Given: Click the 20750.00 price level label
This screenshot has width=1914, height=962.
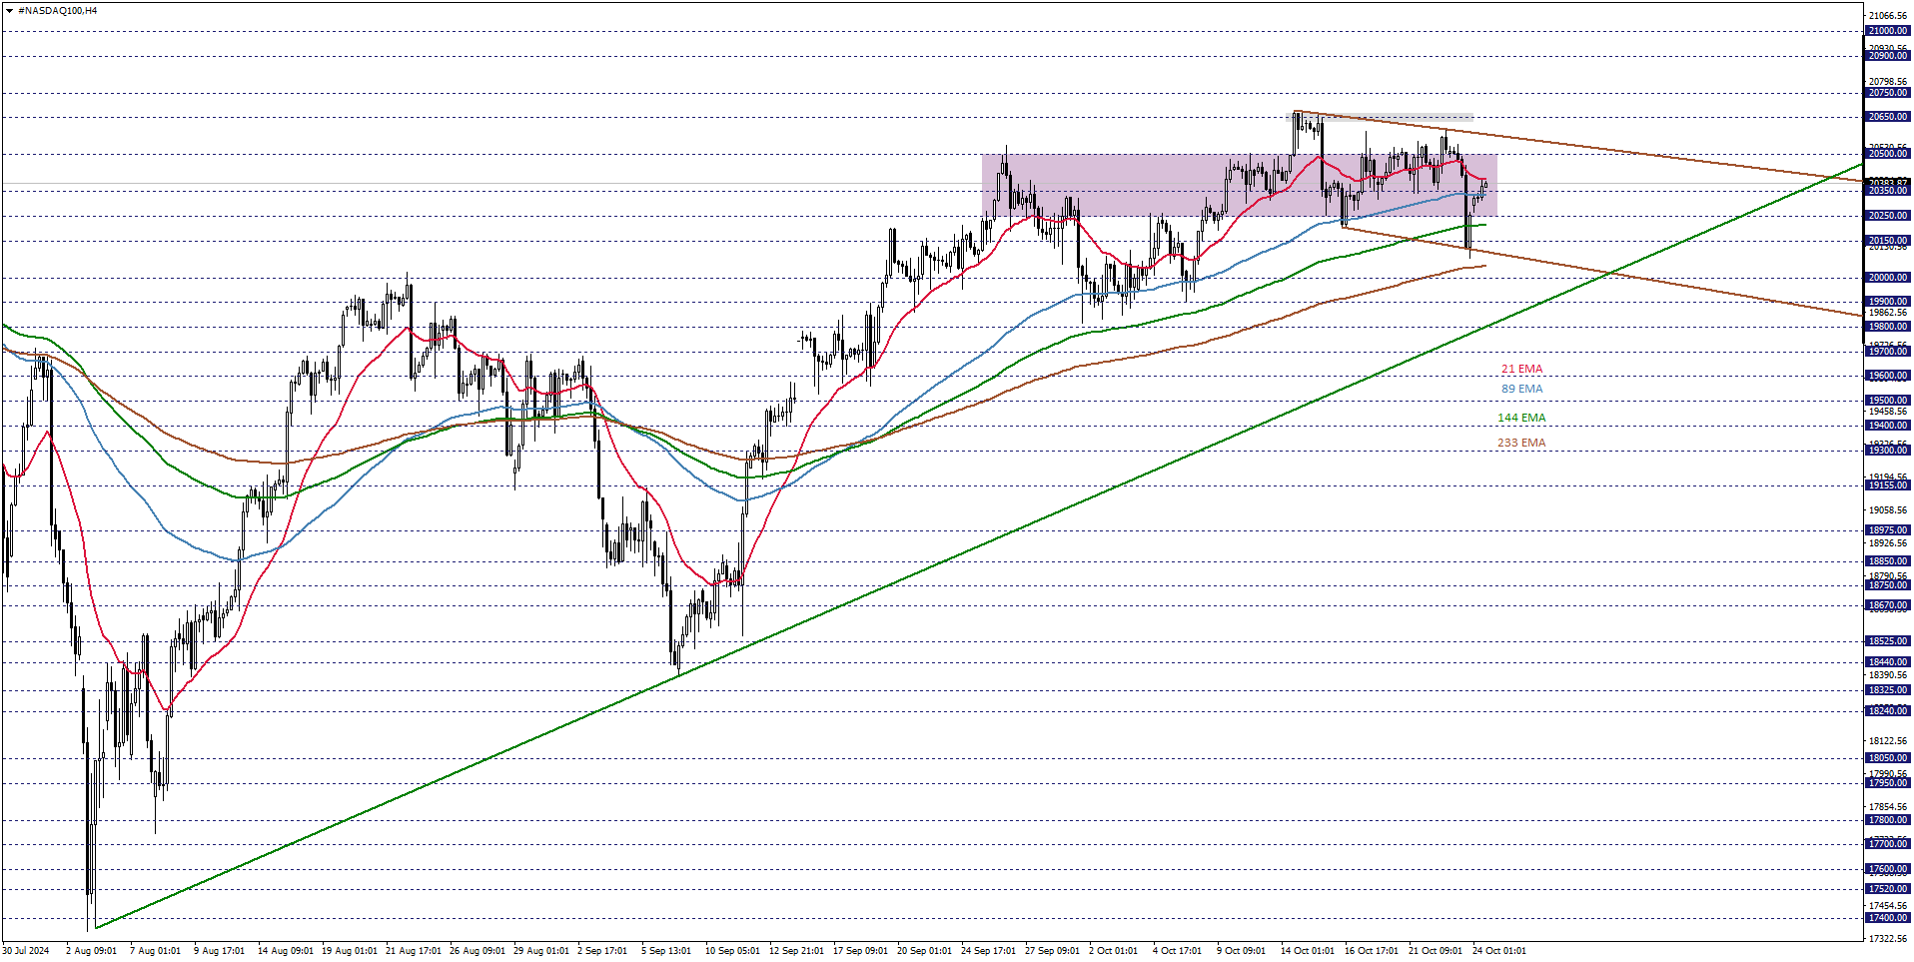Looking at the screenshot, I should click(x=1887, y=93).
